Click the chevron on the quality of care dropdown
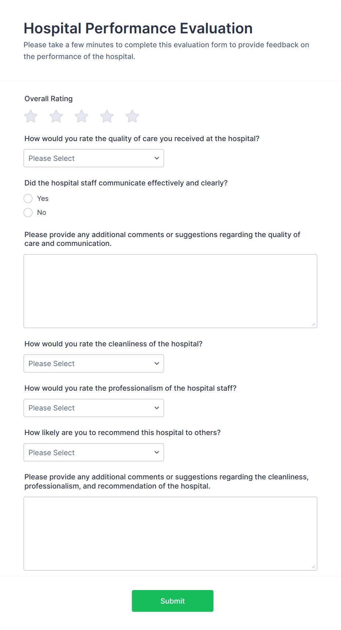Screen dimensions: 341x630 (156, 158)
